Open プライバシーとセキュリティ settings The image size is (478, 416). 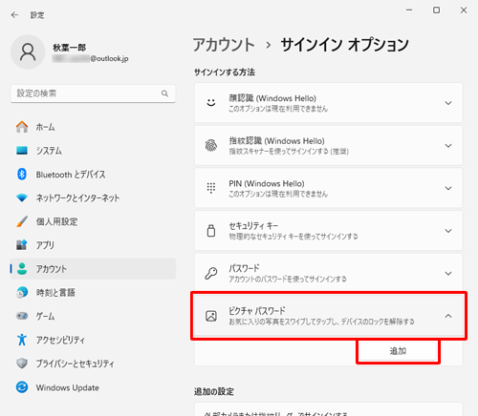pos(93,364)
